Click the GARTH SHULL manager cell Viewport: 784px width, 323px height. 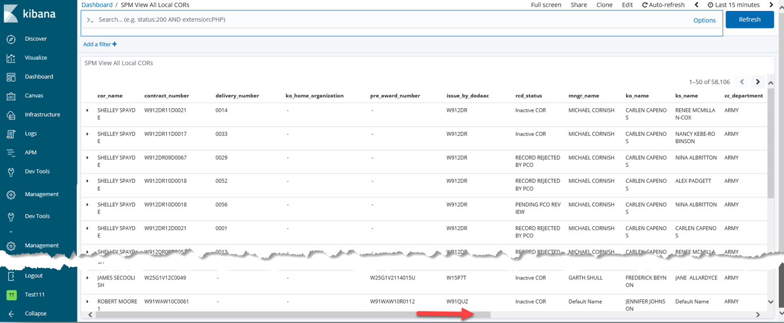coord(585,278)
